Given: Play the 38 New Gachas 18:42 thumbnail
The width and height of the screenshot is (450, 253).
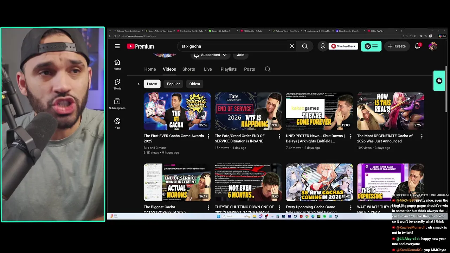Looking at the screenshot, I should (320, 182).
